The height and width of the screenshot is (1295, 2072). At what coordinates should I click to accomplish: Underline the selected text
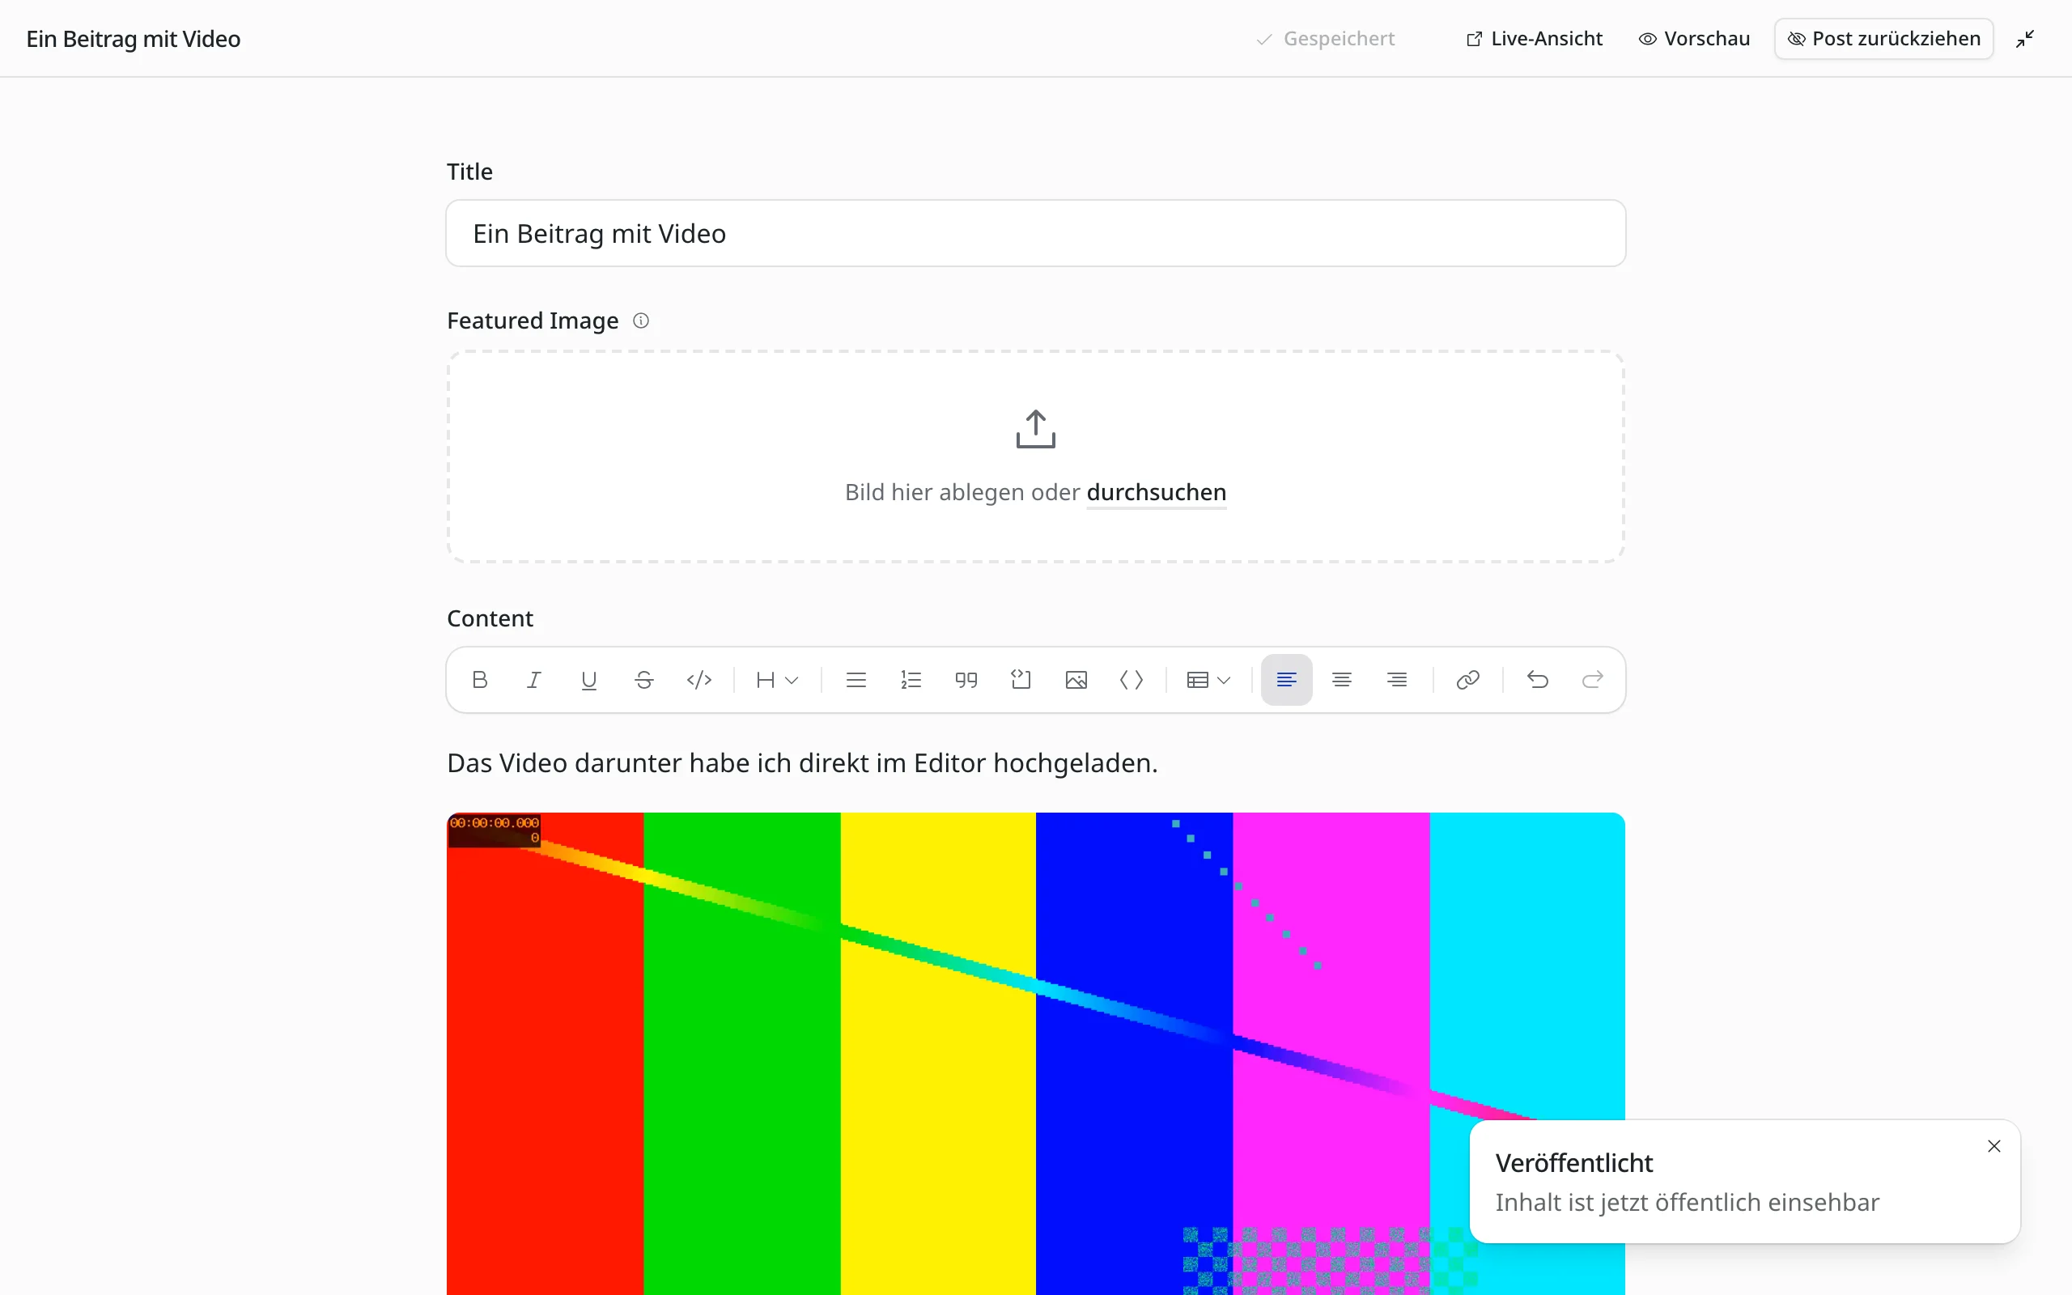(589, 679)
